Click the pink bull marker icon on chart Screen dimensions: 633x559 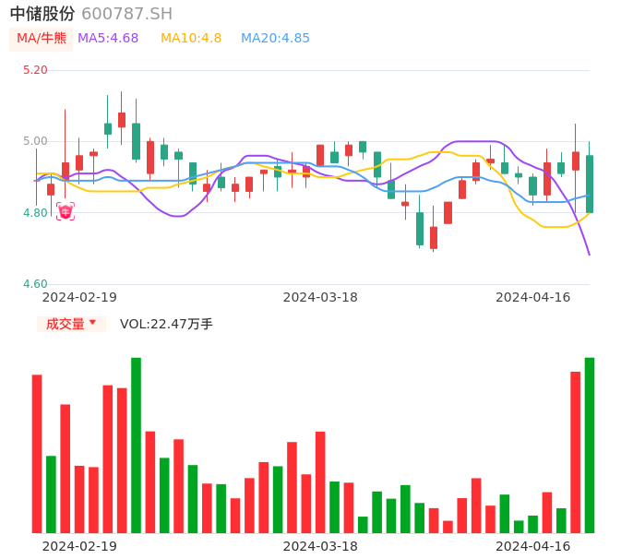[65, 212]
